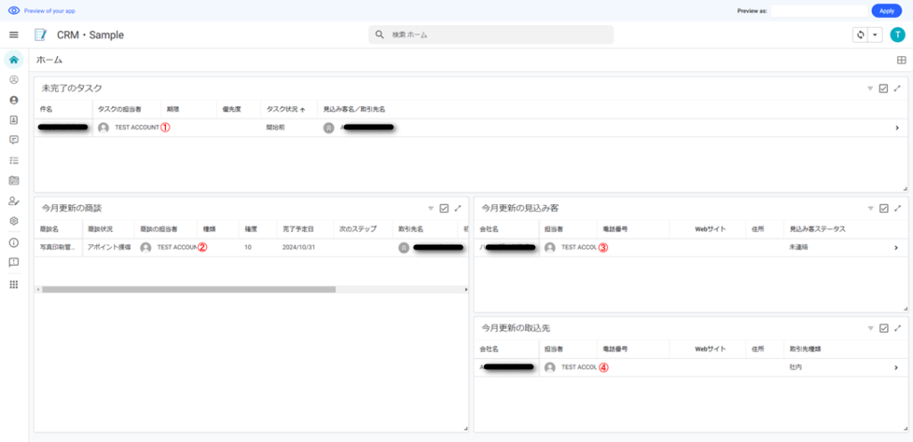Open the dropdown arrow beside the sync button

tap(875, 35)
